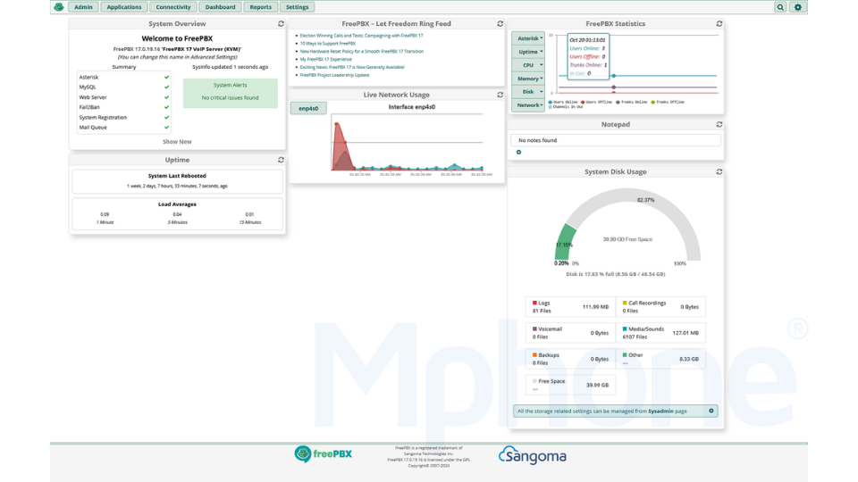
Task: Refresh the Uptime panel
Action: coord(281,160)
